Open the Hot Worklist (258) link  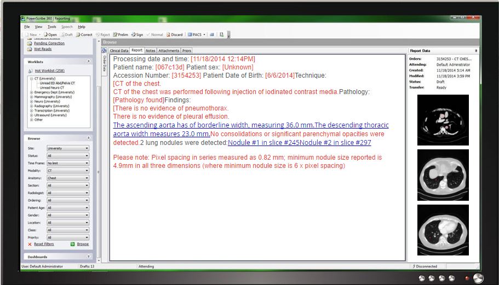point(50,71)
